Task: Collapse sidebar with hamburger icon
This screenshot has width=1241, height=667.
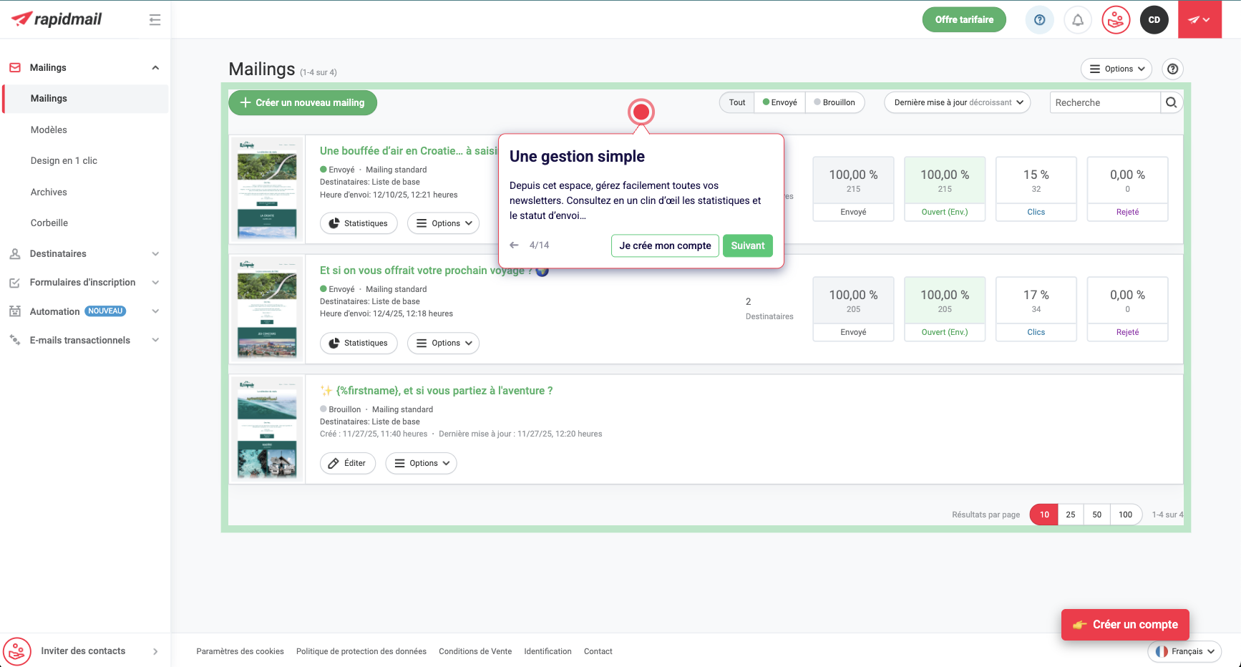Action: 155,20
